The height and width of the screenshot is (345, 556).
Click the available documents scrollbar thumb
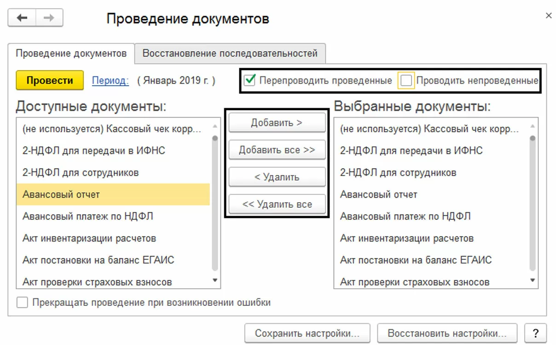[x=215, y=203]
